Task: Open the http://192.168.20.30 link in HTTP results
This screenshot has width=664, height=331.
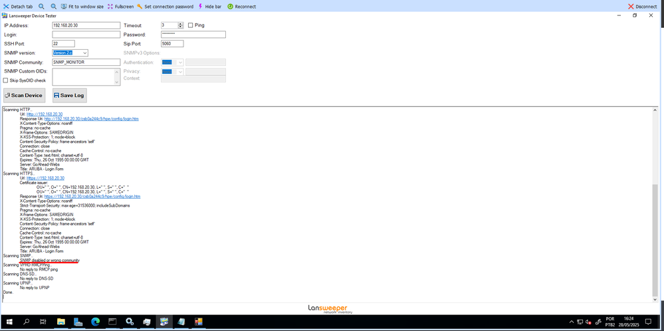Action: coord(45,114)
